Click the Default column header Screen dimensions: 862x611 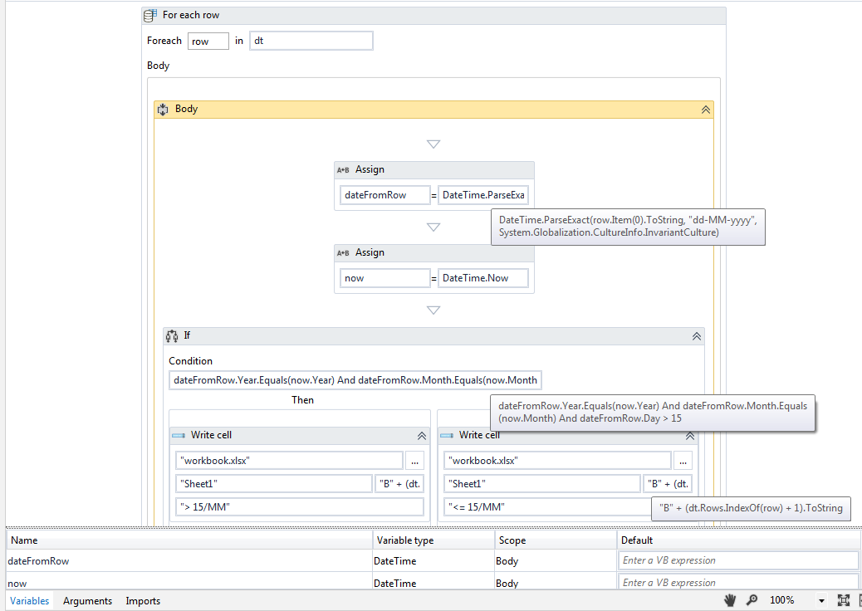pos(738,540)
